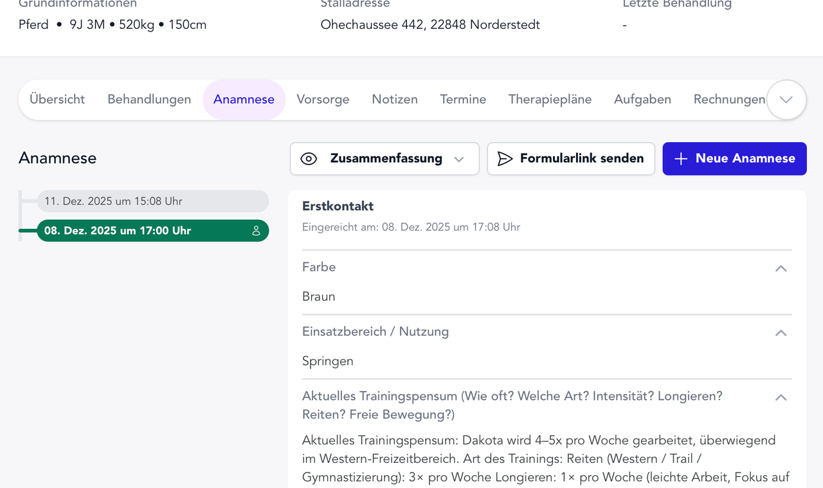Collapse the Aktuelles Trainingspensum section
Image resolution: width=823 pixels, height=488 pixels.
pos(781,397)
